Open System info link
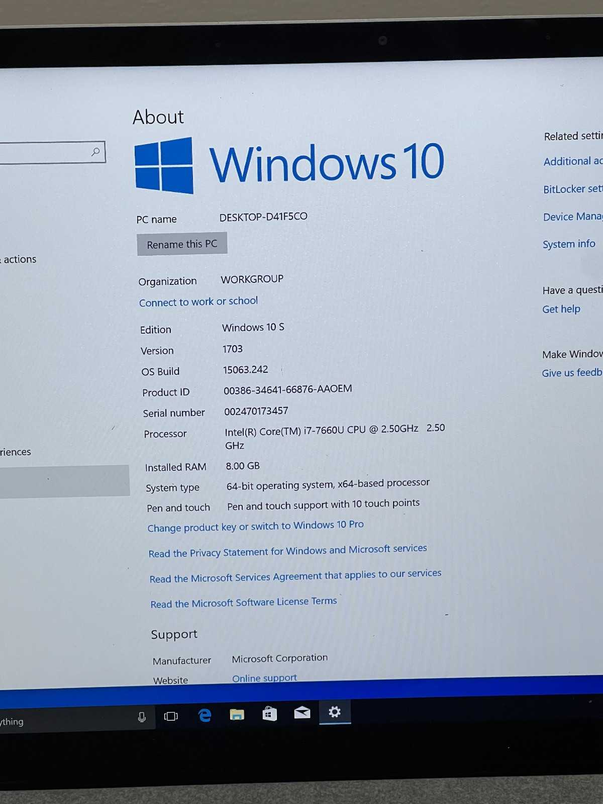603x804 pixels. (569, 244)
